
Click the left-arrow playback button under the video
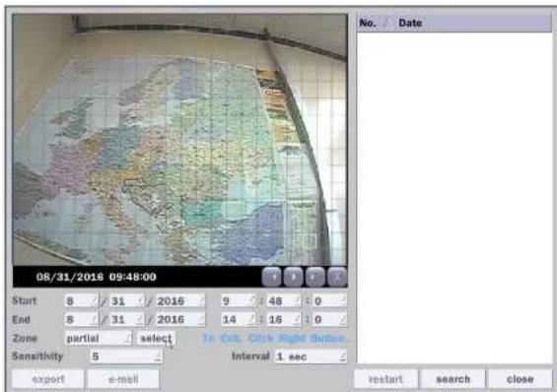272,277
